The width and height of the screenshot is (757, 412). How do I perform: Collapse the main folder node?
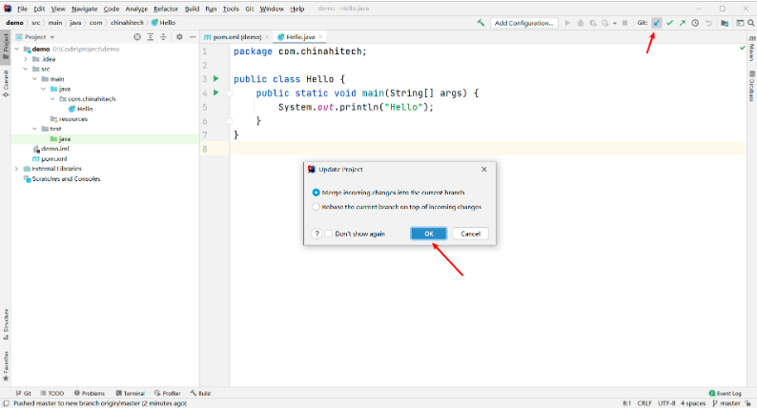[34, 79]
